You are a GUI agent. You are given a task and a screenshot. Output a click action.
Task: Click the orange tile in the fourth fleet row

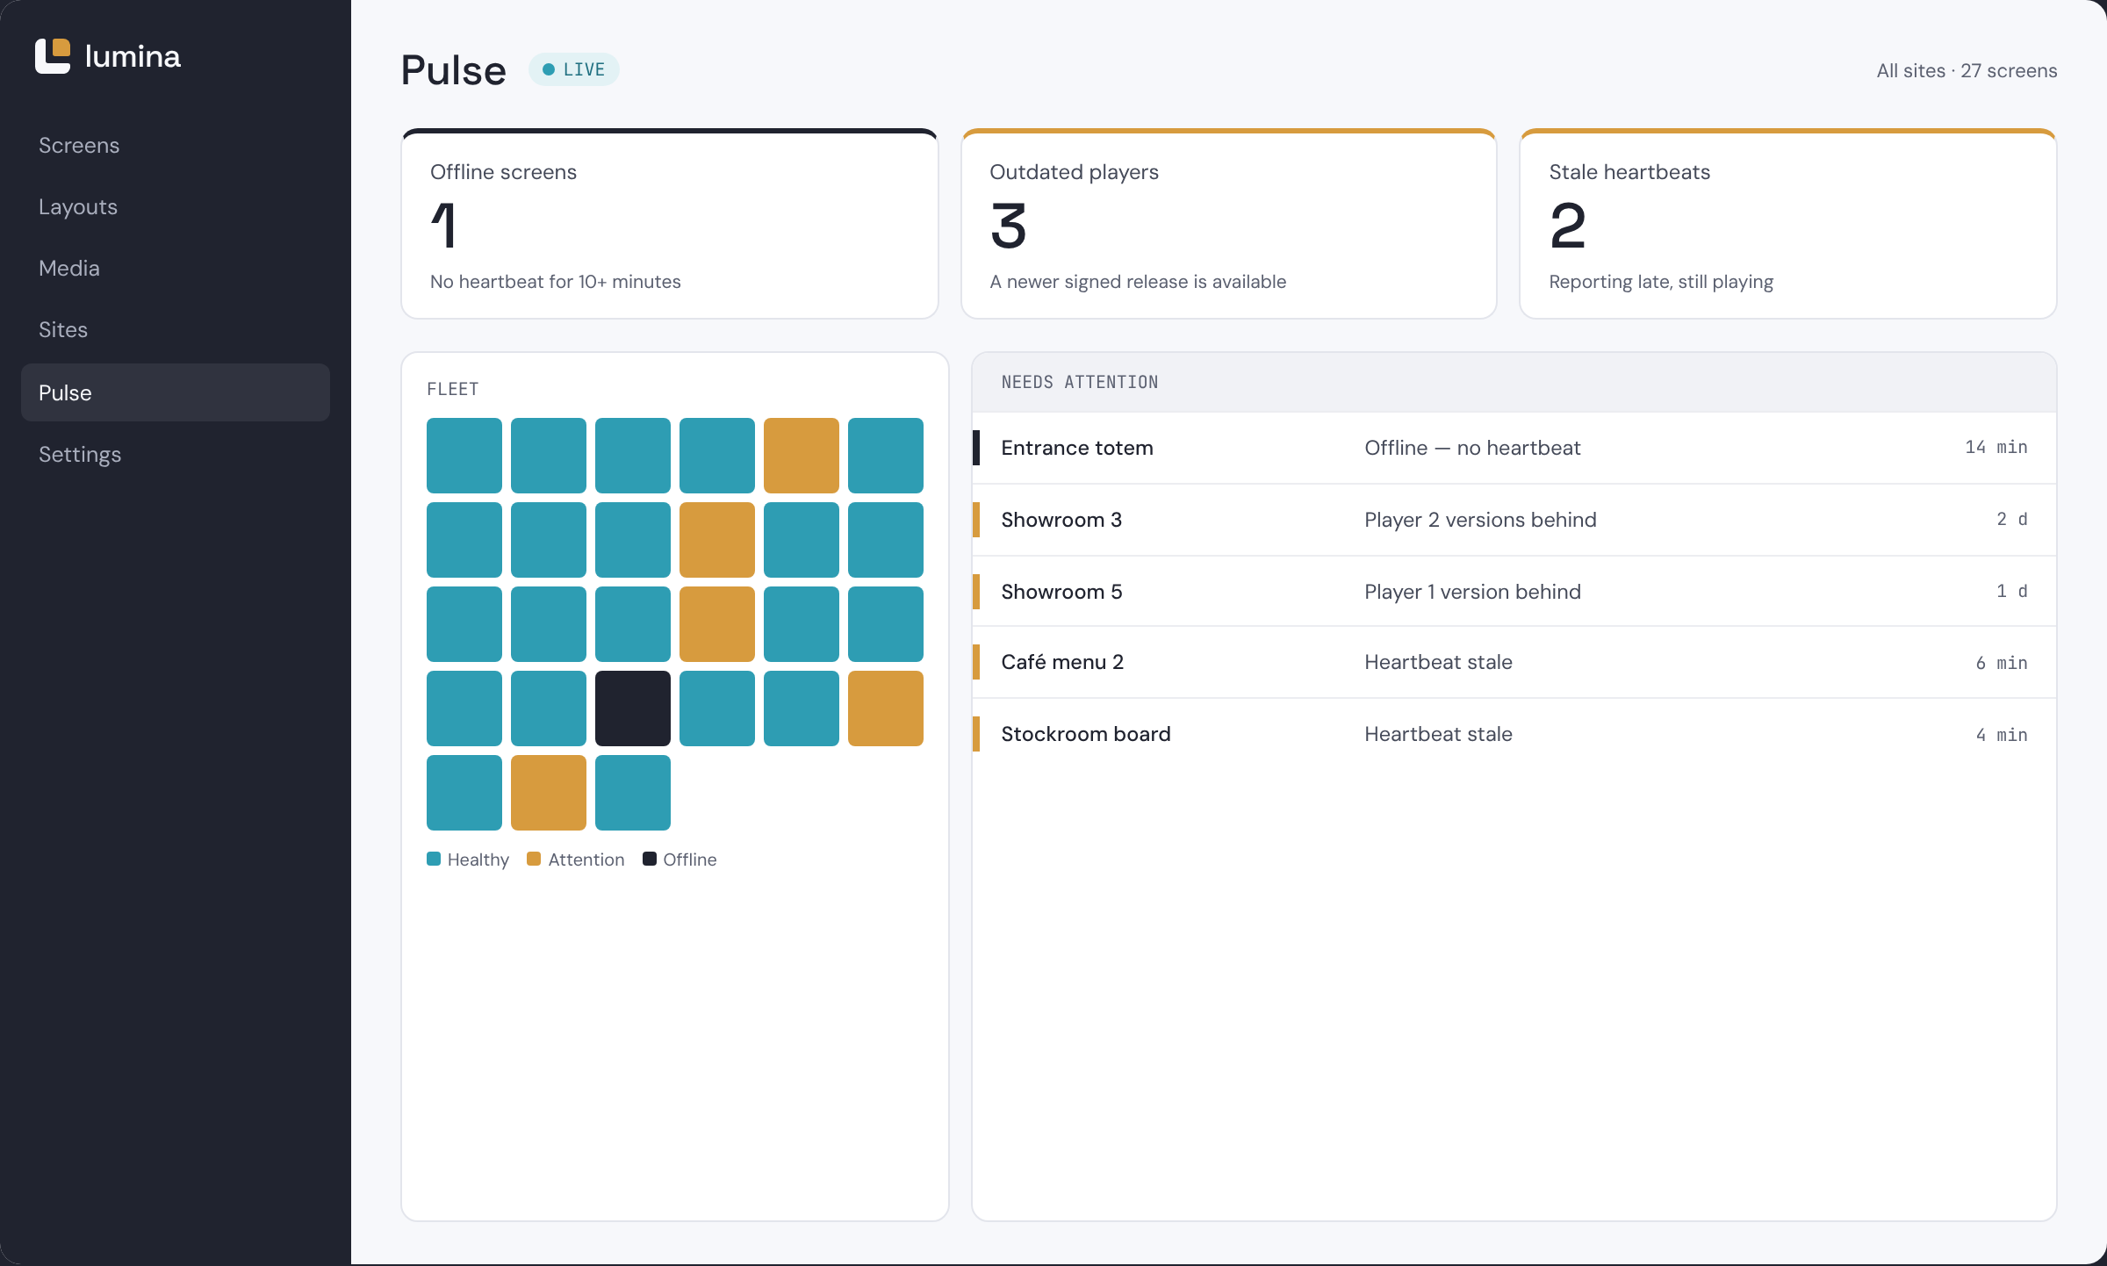point(886,709)
